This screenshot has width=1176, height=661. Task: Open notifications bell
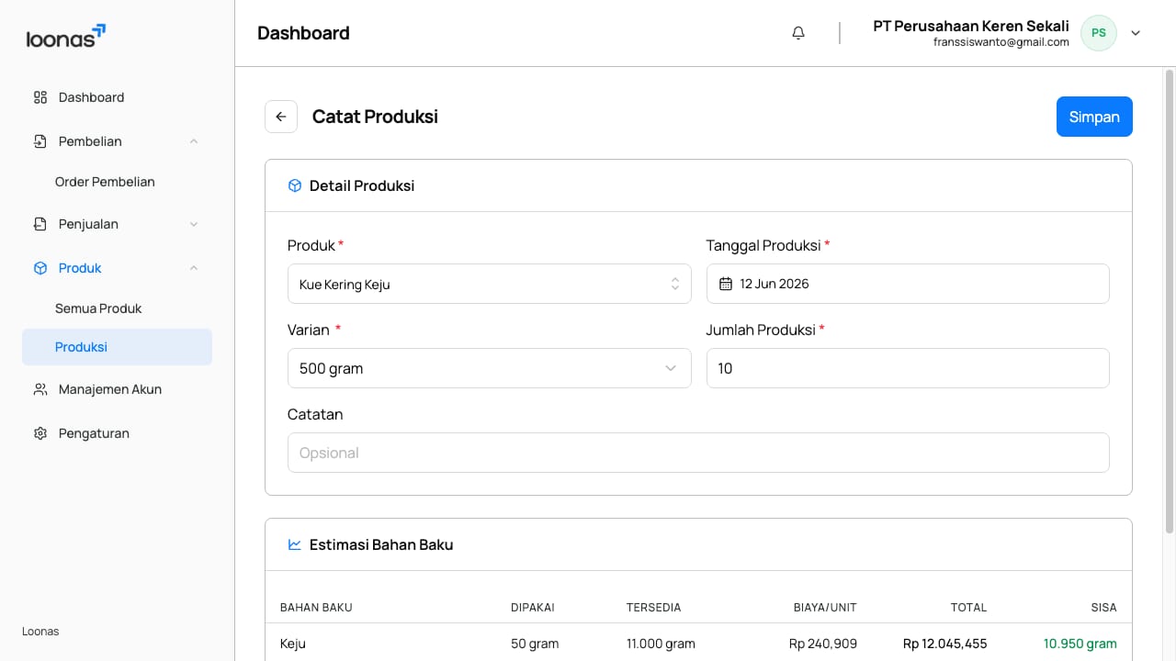click(798, 33)
